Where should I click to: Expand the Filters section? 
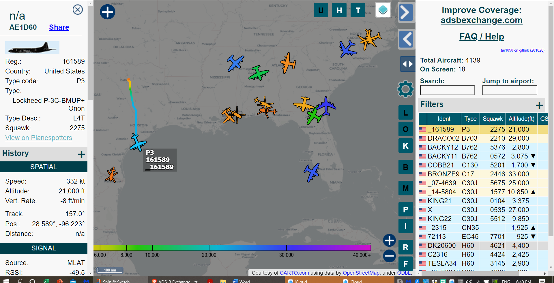539,105
